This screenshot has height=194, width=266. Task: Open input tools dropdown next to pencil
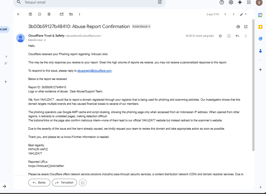click(246, 14)
